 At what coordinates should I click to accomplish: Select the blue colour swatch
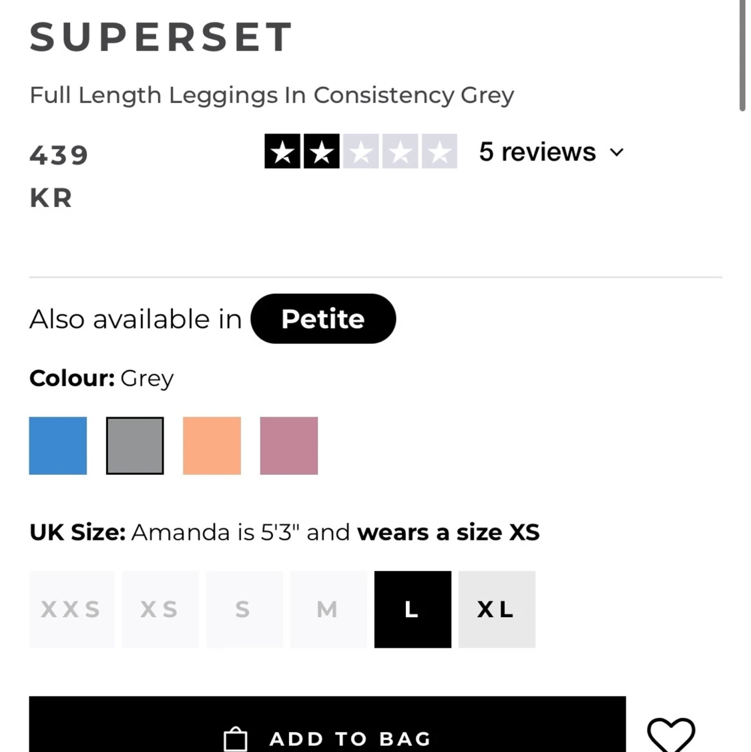pyautogui.click(x=58, y=445)
